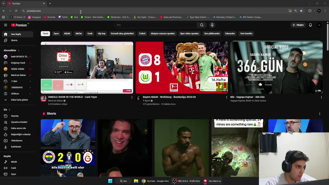Select the Hip hop filter chip
This screenshot has height=185, width=329.
(x=102, y=33)
